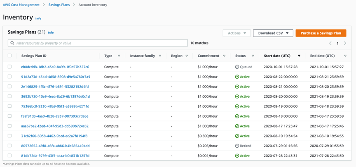The height and width of the screenshot is (167, 356).
Task: Click the $0.500/hour commitment cell
Action: (207, 136)
